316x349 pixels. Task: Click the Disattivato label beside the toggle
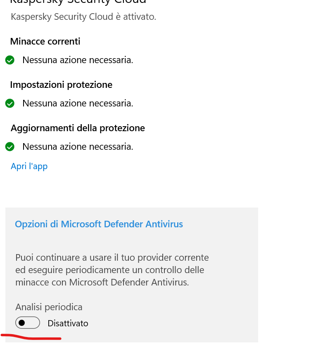pyautogui.click(x=68, y=323)
